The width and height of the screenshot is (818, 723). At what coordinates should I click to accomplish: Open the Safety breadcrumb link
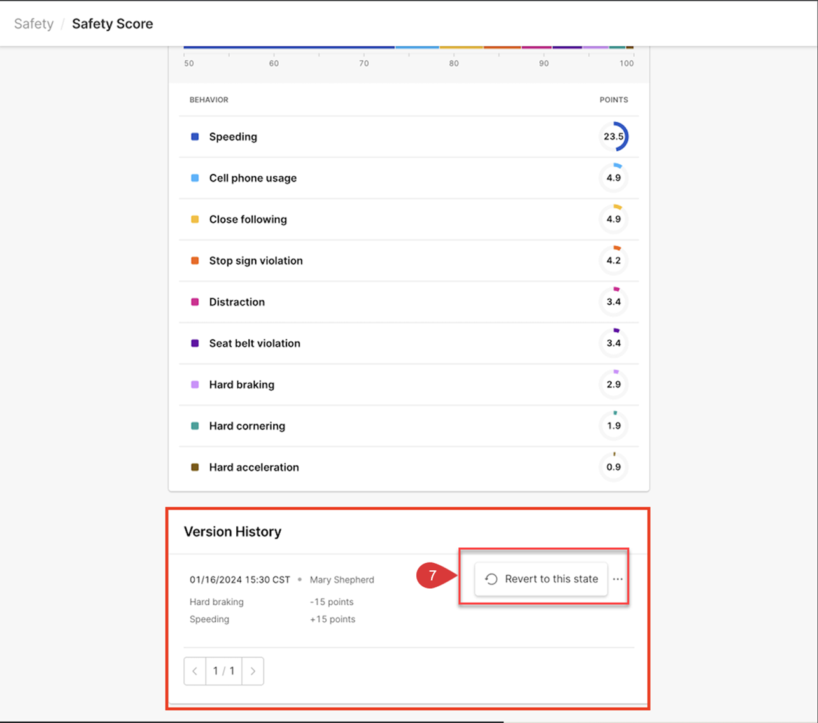pyautogui.click(x=34, y=24)
